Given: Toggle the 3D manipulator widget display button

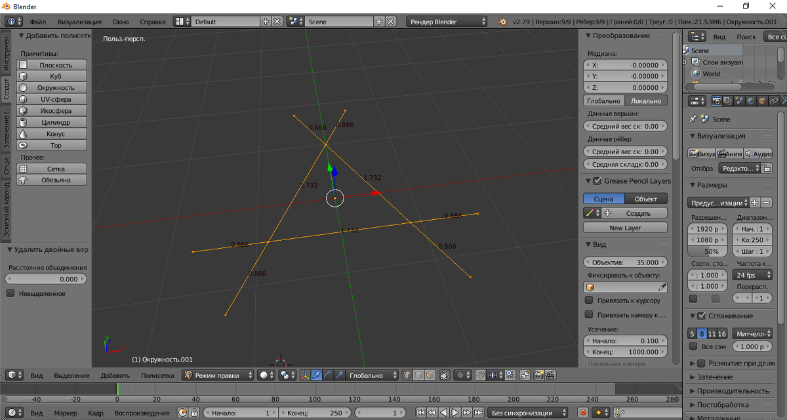Looking at the screenshot, I should point(305,375).
